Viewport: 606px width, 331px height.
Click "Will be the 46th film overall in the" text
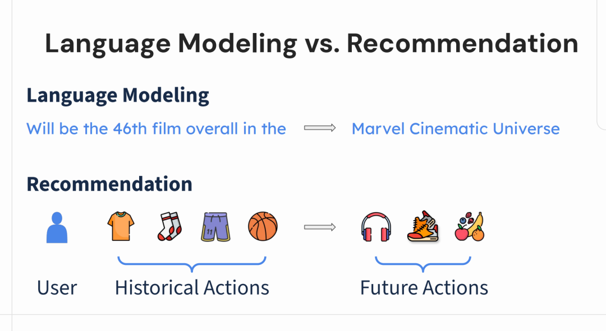pos(156,129)
